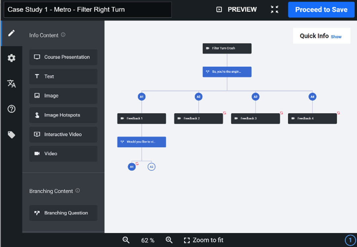Select Course Presentation content type
357x247 pixels.
tap(63, 57)
